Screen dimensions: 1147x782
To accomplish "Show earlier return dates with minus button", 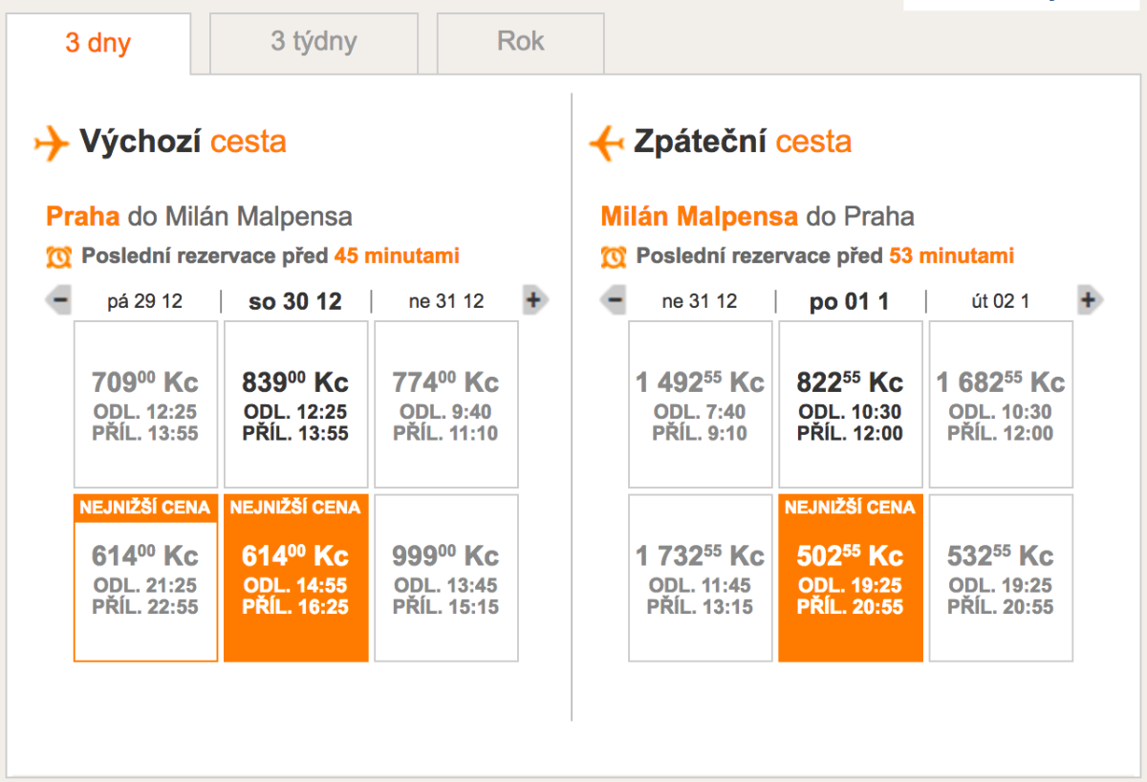I will pos(614,301).
